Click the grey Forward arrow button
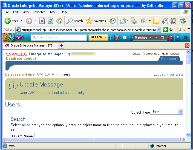The image size is (193, 150). click(x=29, y=21)
